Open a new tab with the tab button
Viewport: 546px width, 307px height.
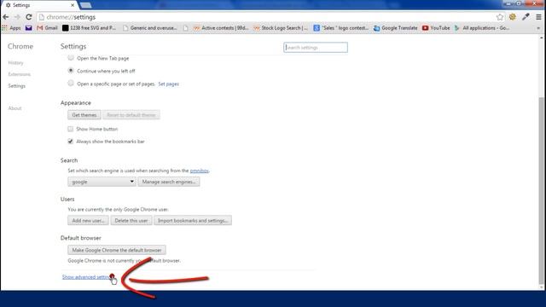coord(85,5)
